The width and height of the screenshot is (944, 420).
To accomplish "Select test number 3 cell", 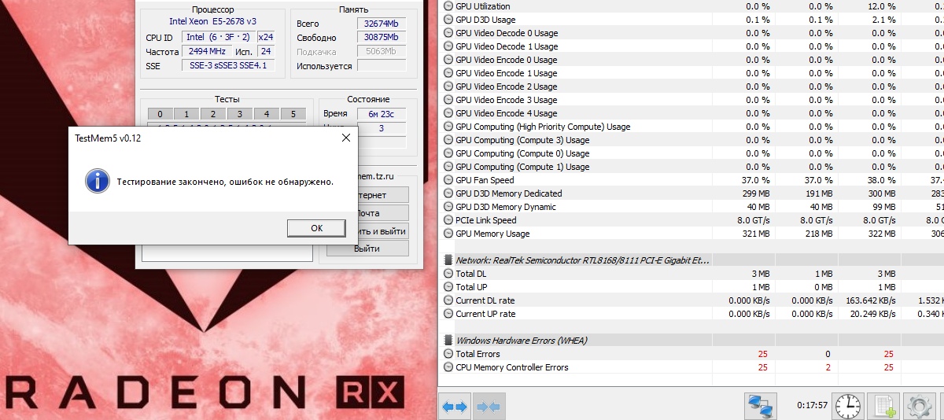I will 240,114.
